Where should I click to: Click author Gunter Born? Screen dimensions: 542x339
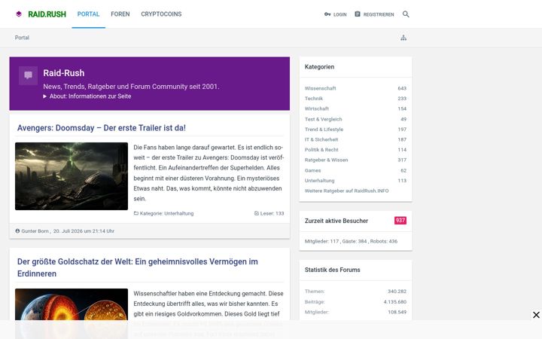pos(35,231)
